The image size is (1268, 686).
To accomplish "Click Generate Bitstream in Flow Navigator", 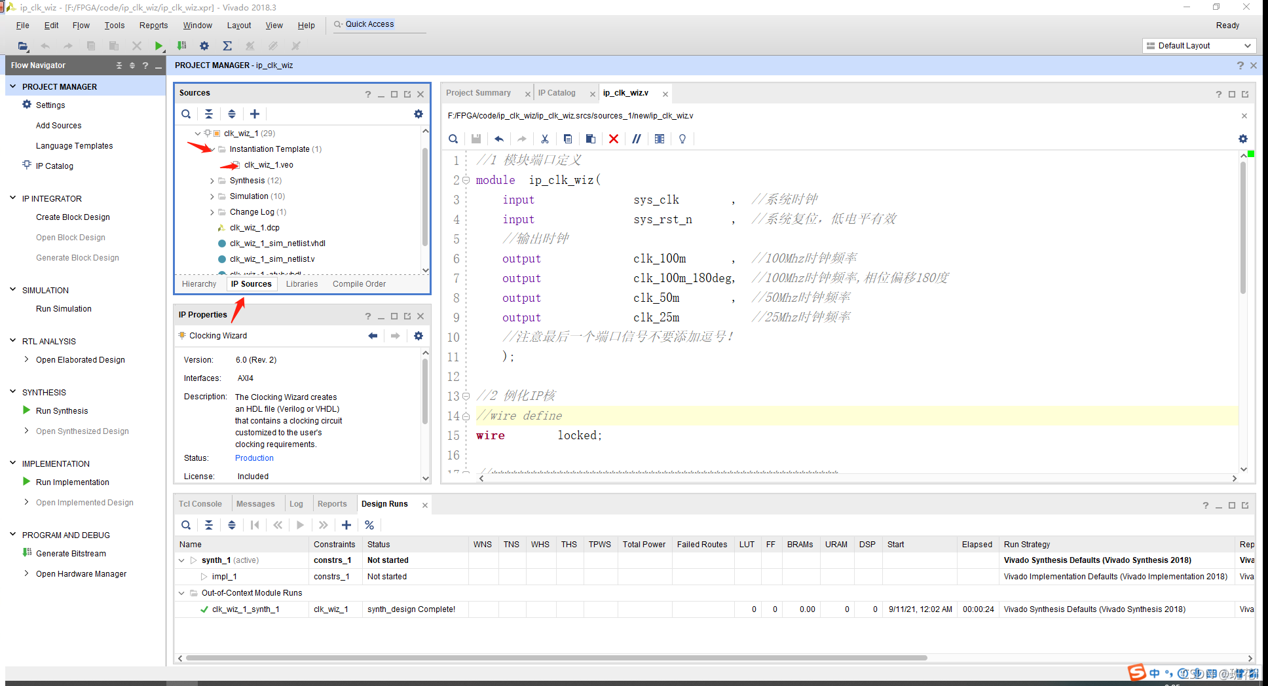I will pyautogui.click(x=71, y=554).
